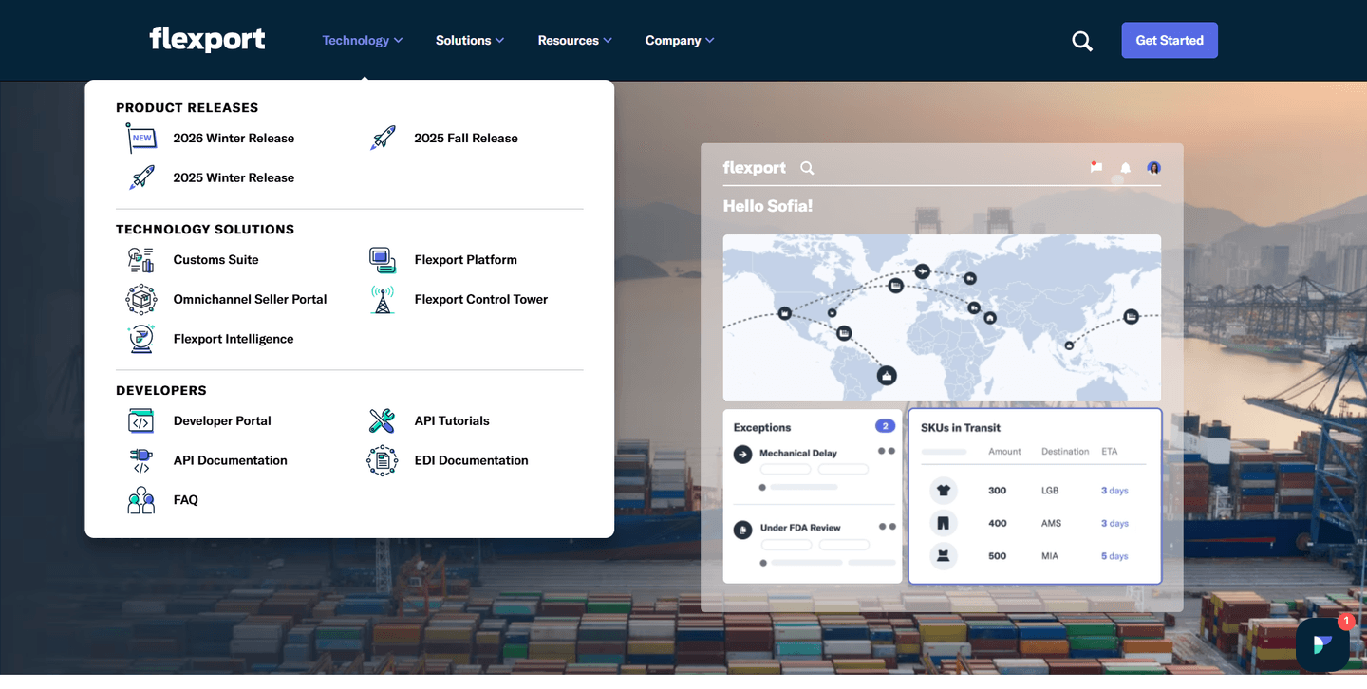The image size is (1367, 689).
Task: Click the user avatar in dashboard preview
Action: [1154, 168]
